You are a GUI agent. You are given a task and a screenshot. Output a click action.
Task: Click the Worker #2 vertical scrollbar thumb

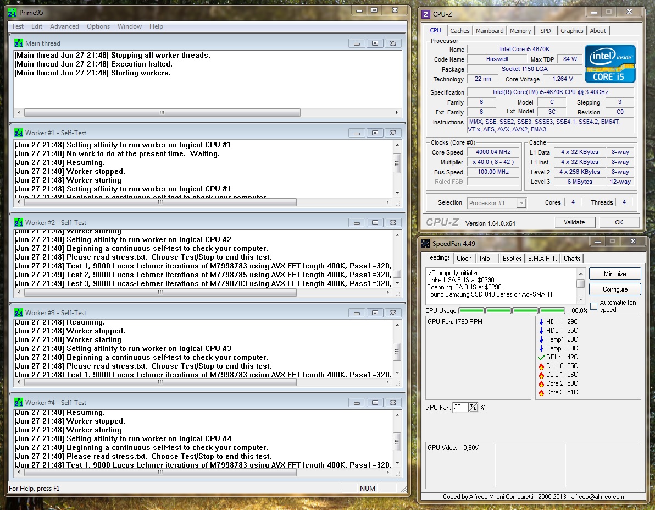pyautogui.click(x=397, y=273)
